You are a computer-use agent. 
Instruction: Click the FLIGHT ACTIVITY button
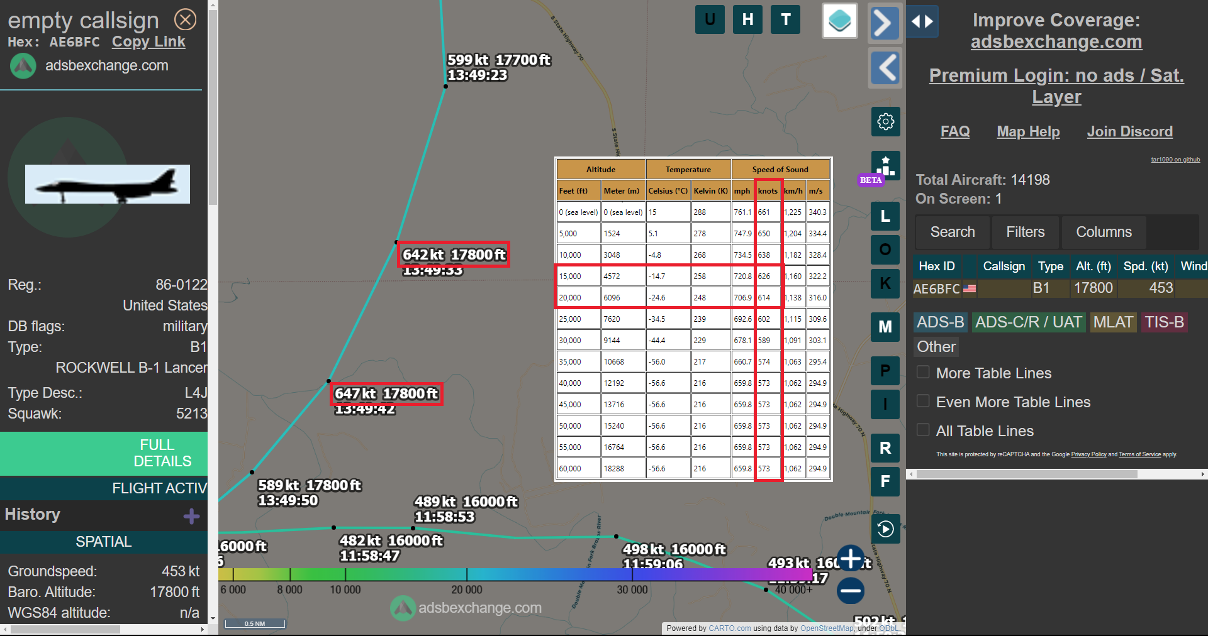click(x=104, y=488)
